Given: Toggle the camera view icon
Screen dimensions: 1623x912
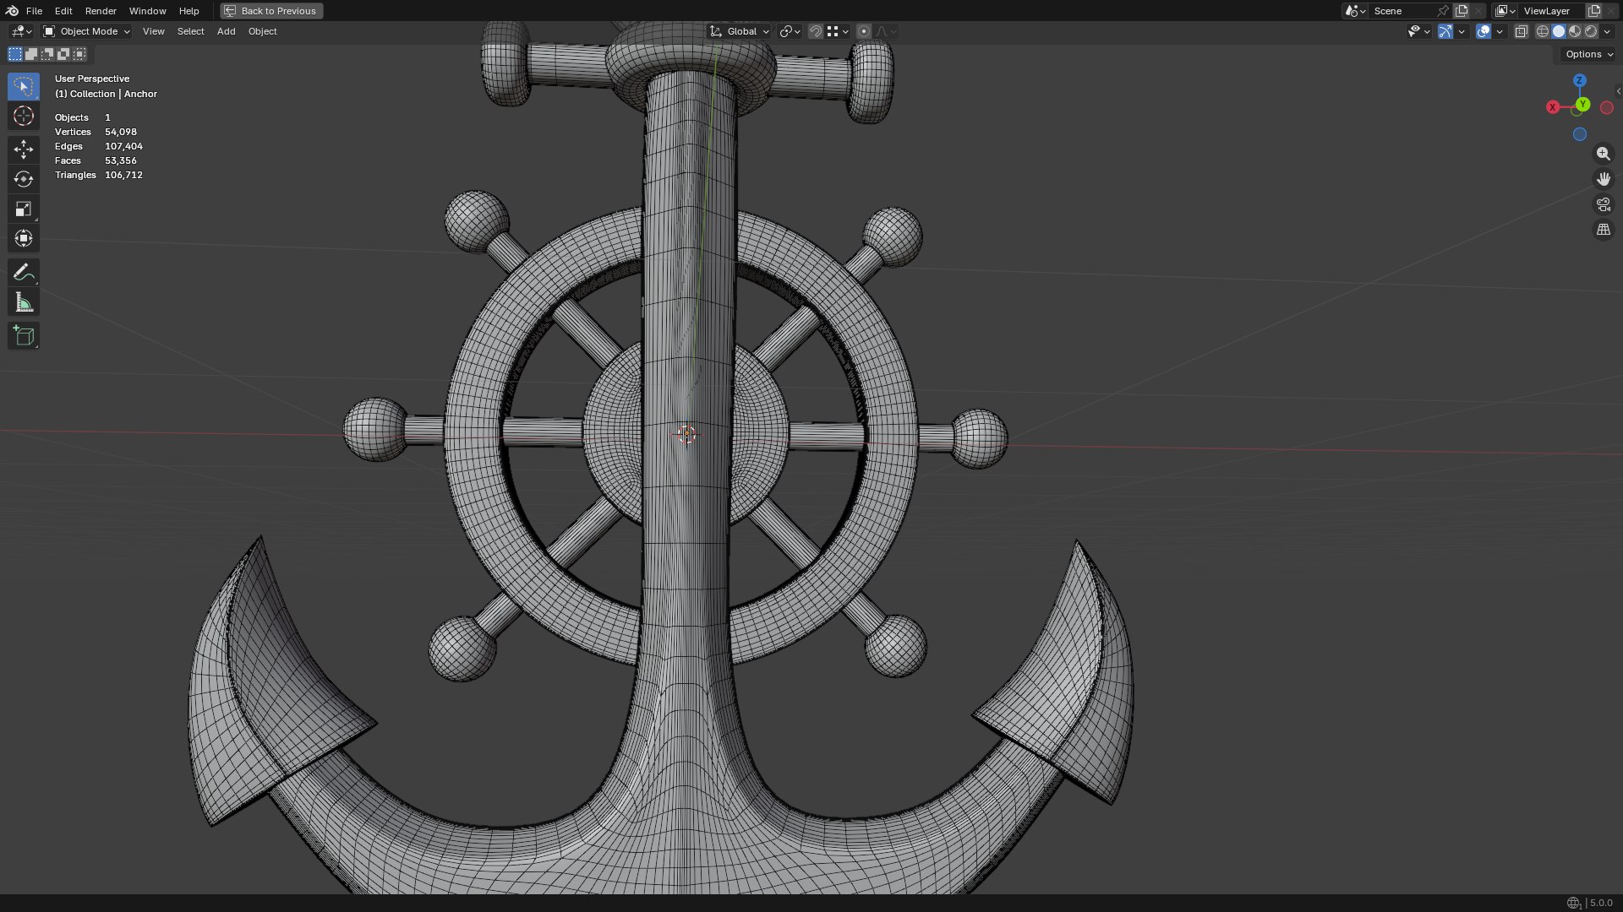Looking at the screenshot, I should pyautogui.click(x=1603, y=204).
